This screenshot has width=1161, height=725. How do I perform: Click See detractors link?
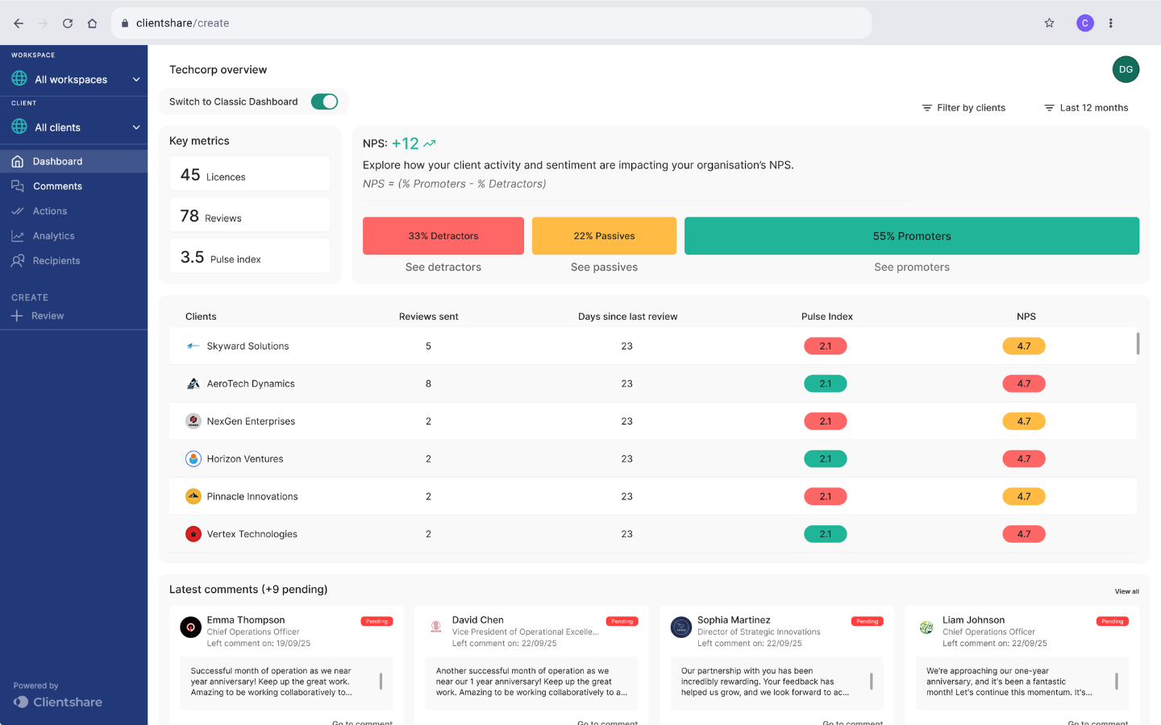pos(443,267)
